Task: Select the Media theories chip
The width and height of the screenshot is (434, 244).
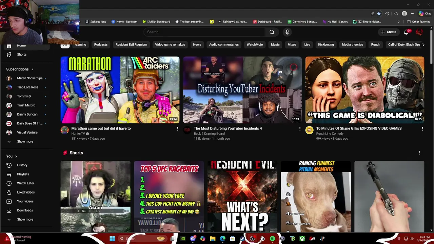Action: point(352,44)
